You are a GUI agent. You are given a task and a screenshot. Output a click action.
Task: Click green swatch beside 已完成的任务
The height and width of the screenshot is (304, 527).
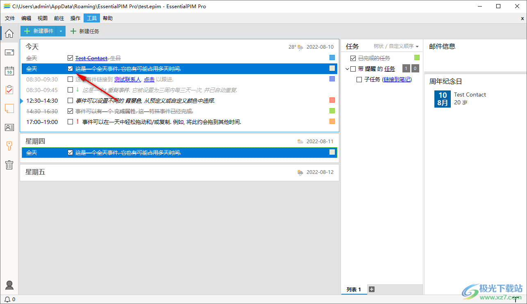coord(417,58)
